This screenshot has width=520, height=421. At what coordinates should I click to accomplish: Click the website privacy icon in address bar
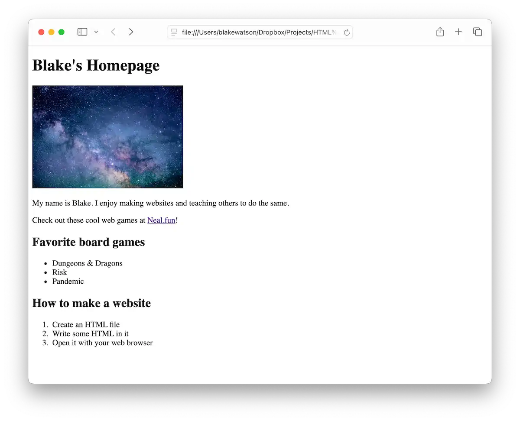(174, 32)
